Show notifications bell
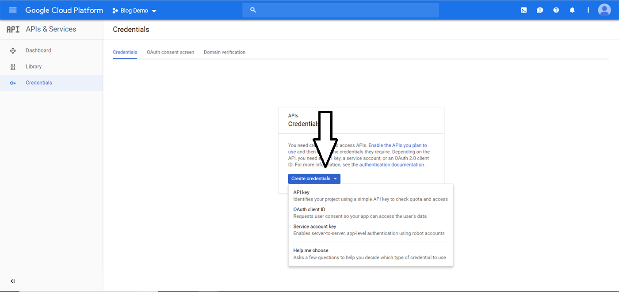Image resolution: width=619 pixels, height=292 pixels. [572, 10]
